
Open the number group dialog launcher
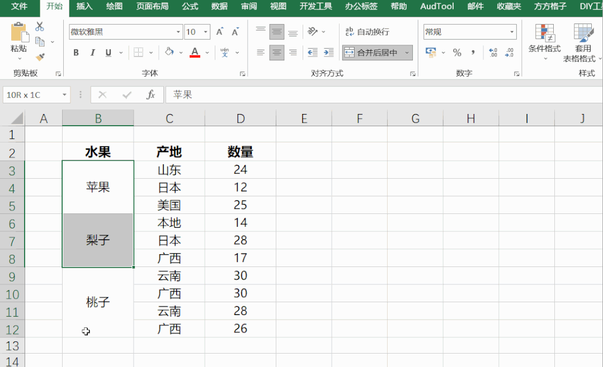point(516,74)
